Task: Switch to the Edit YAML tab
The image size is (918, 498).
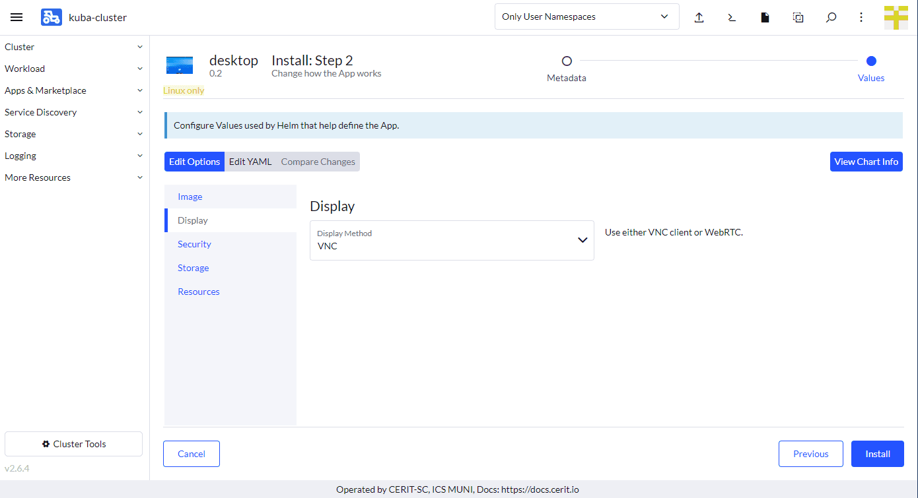Action: click(250, 162)
